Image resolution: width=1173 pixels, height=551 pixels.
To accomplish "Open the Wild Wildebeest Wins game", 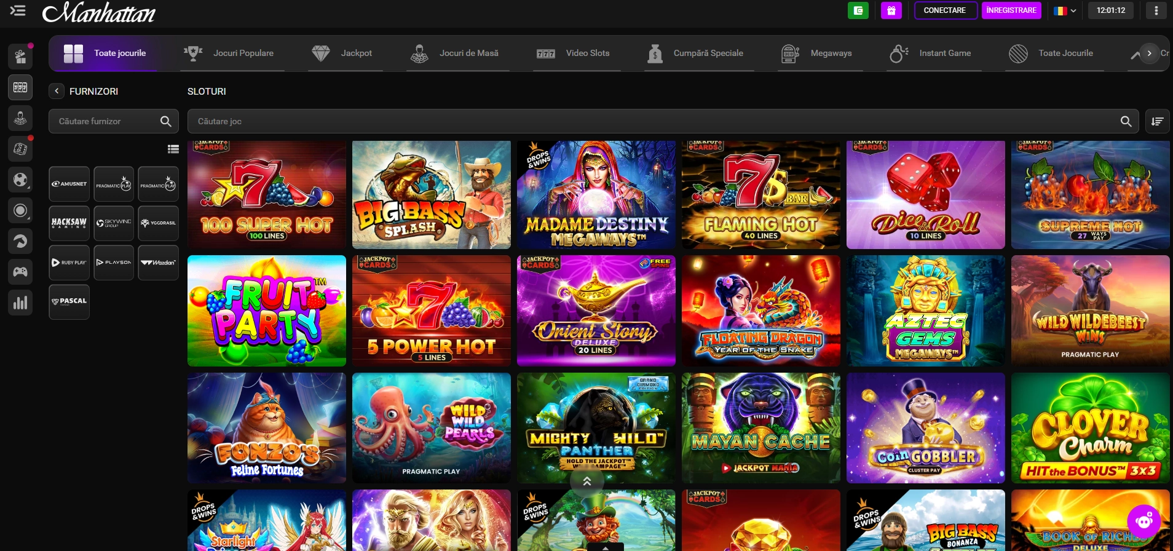I will coord(1091,311).
